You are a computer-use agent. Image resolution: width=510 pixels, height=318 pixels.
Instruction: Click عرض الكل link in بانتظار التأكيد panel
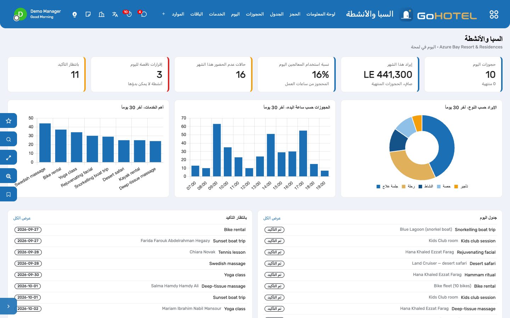[x=22, y=218]
